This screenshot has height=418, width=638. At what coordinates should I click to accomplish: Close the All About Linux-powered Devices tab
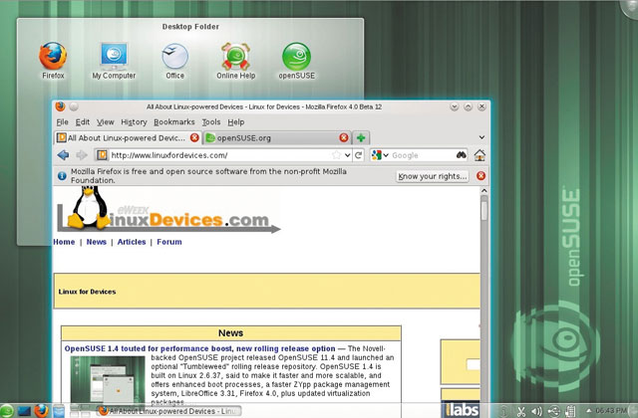tap(194, 137)
